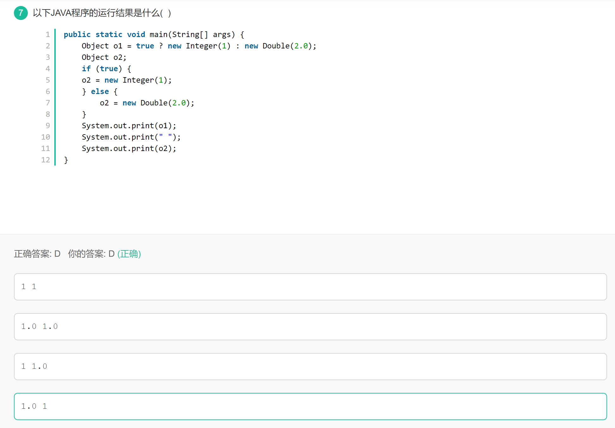The height and width of the screenshot is (428, 615).
Task: Select answer option '1 1.0'
Action: (x=310, y=367)
